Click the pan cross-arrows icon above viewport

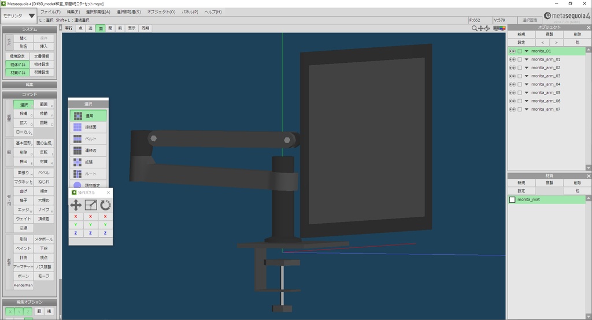(x=480, y=28)
